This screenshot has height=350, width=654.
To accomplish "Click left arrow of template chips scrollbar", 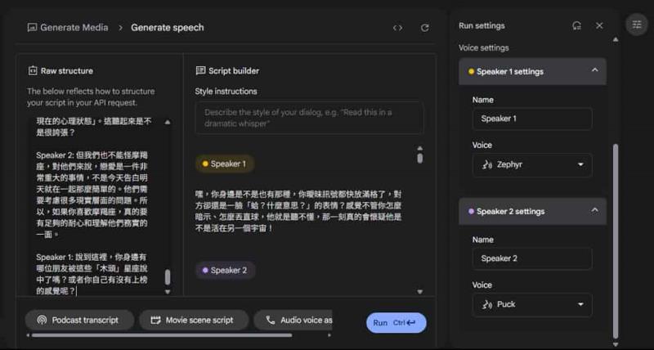I will coord(28,335).
